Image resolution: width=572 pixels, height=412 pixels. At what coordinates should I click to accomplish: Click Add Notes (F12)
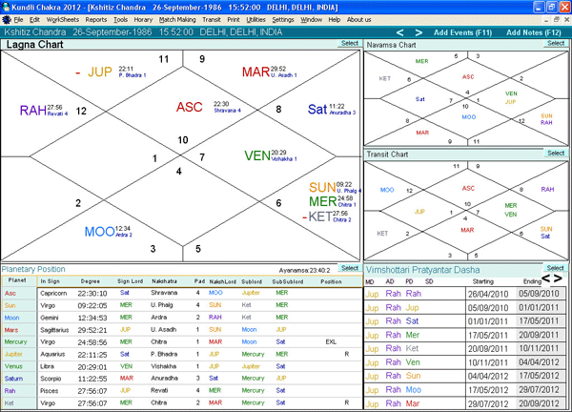click(535, 32)
